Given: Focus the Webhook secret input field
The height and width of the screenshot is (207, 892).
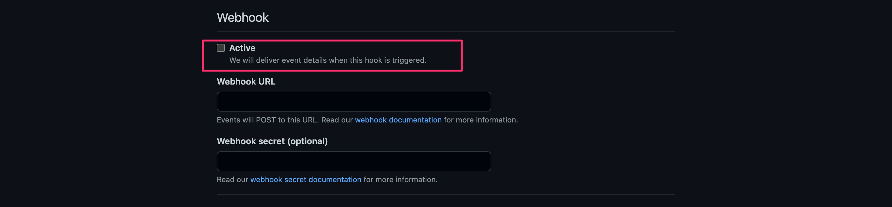Looking at the screenshot, I should pos(354,161).
